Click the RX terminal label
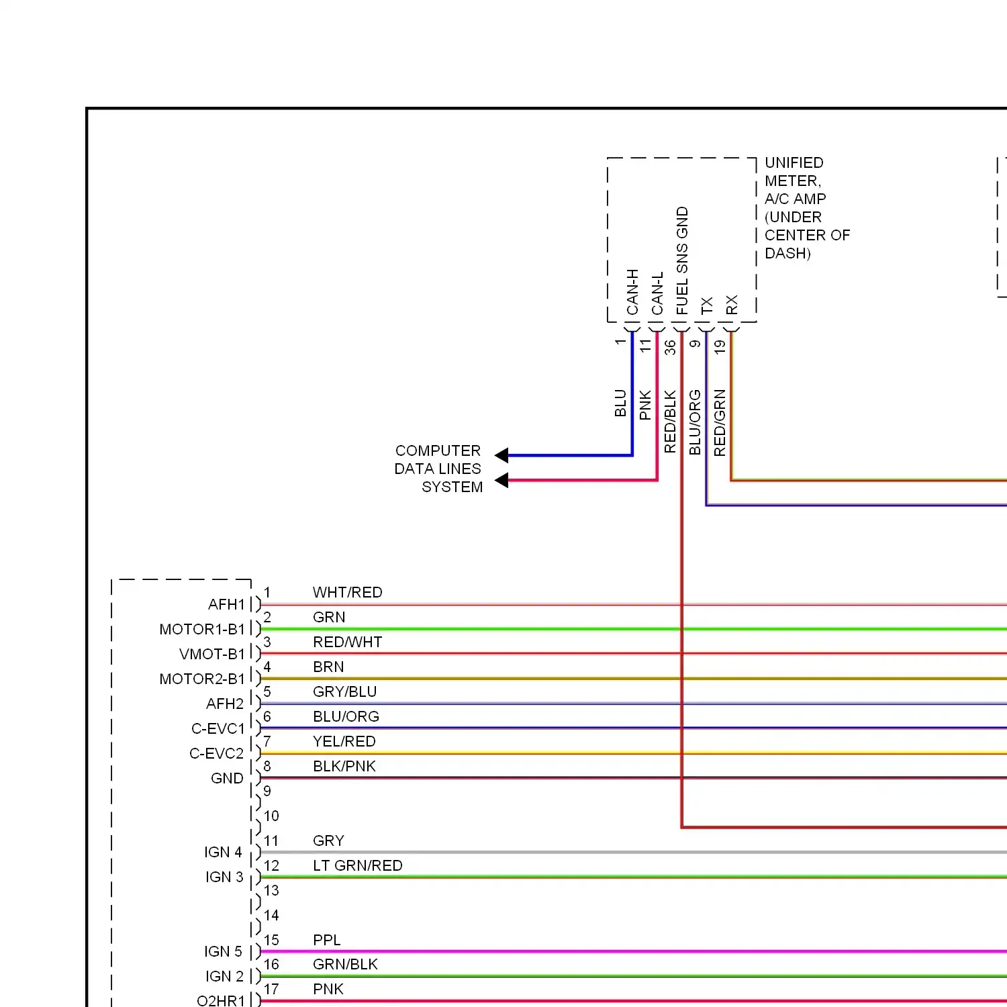 (x=732, y=305)
